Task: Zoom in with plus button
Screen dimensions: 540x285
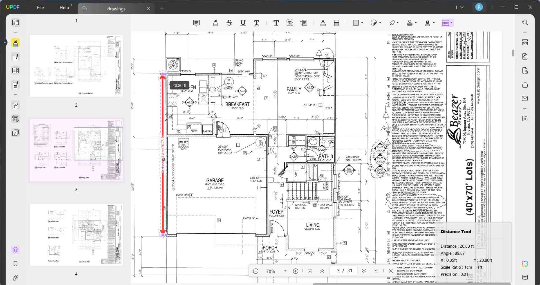Action: 295,271
